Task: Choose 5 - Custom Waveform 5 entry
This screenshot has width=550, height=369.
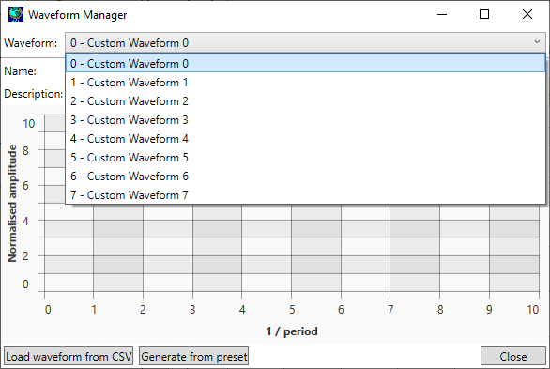Action: [x=305, y=158]
